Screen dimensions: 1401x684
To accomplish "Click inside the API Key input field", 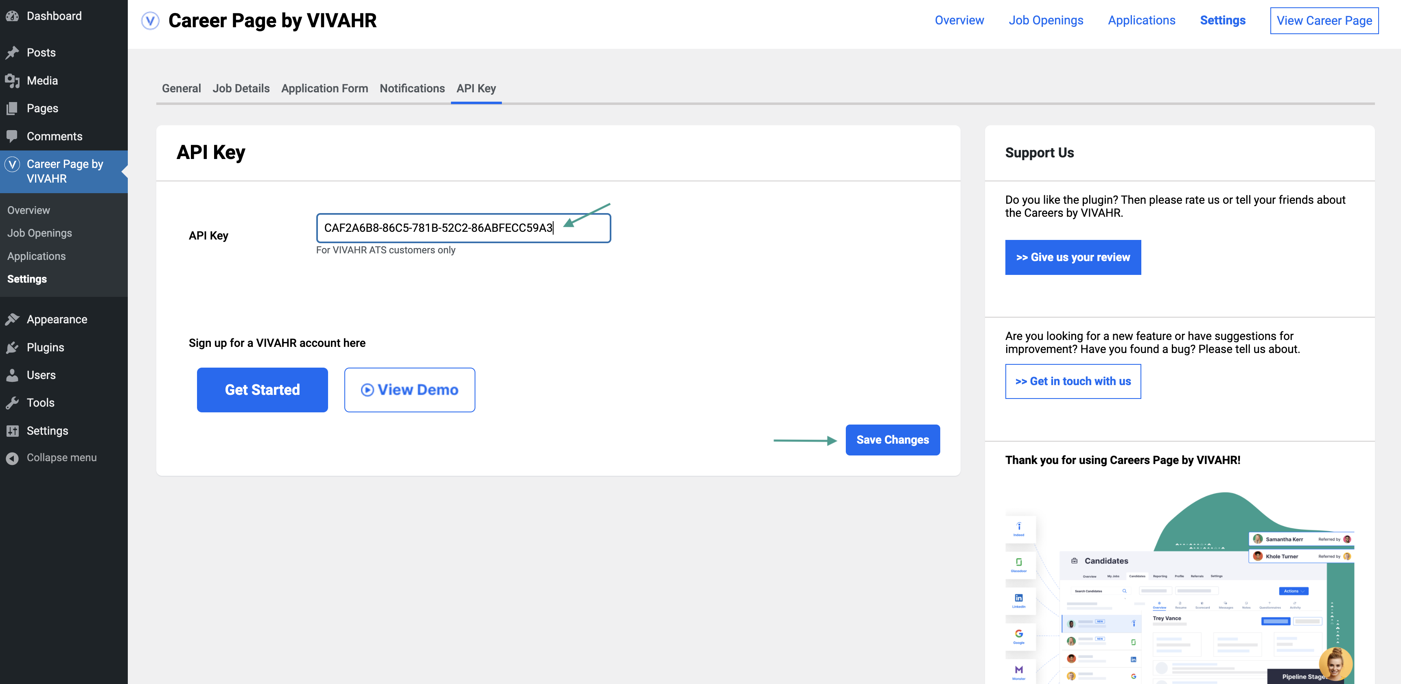I will 463,228.
